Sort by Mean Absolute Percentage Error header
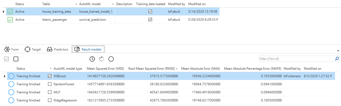The image size is (341, 106). point(252,69)
